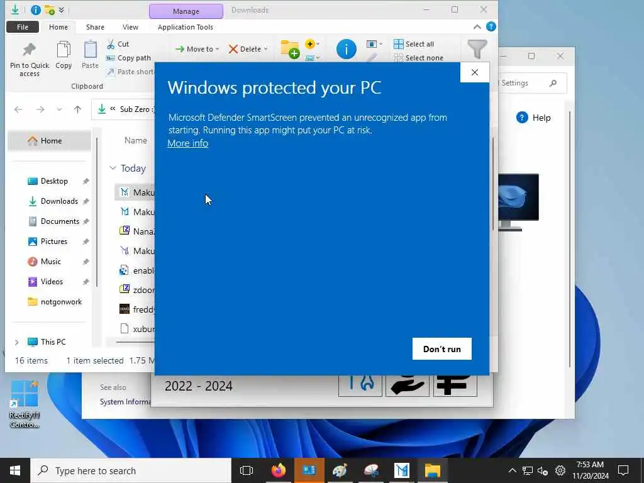Image resolution: width=644 pixels, height=483 pixels.
Task: Open the File menu
Action: (23, 27)
